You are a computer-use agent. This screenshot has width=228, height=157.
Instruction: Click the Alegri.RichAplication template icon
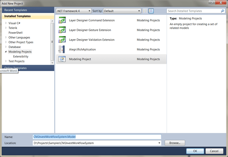click(62, 50)
